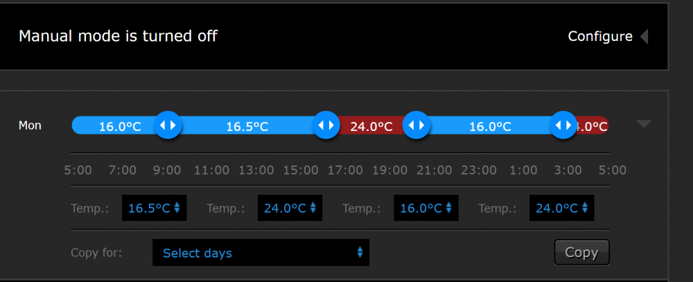Image resolution: width=693 pixels, height=282 pixels.
Task: Open the Select days dropdown
Action: (x=261, y=253)
